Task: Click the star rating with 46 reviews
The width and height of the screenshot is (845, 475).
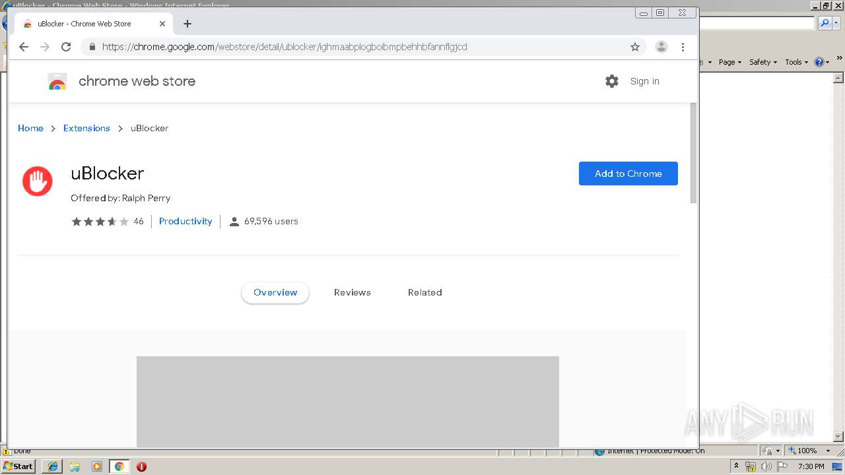Action: [107, 222]
